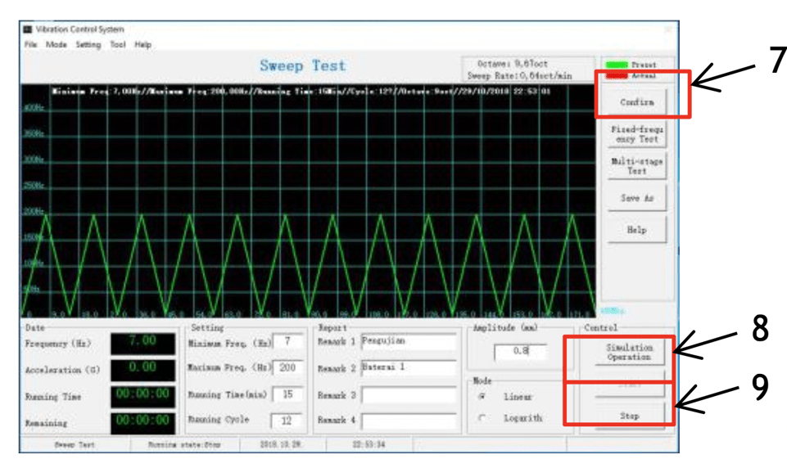Screen dimensions: 787x459
Task: Edit the Running Time(min) field
Action: pos(287,394)
